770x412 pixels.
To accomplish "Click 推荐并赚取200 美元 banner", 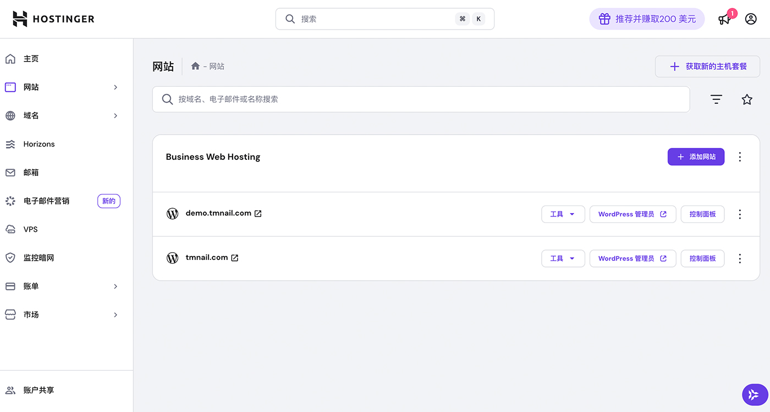I will pos(647,19).
